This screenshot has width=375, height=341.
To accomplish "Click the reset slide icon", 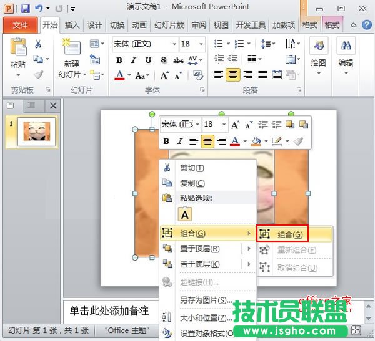I will [x=95, y=59].
